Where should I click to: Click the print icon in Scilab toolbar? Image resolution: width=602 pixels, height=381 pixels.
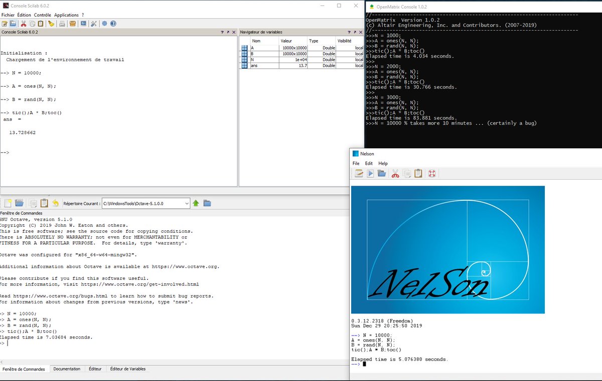pos(62,24)
